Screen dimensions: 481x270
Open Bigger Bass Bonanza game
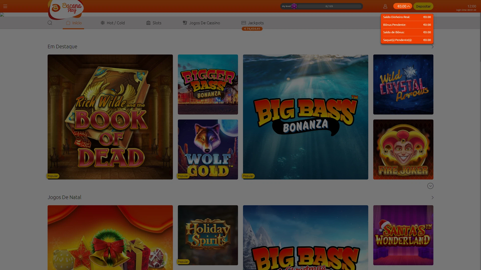[208, 84]
